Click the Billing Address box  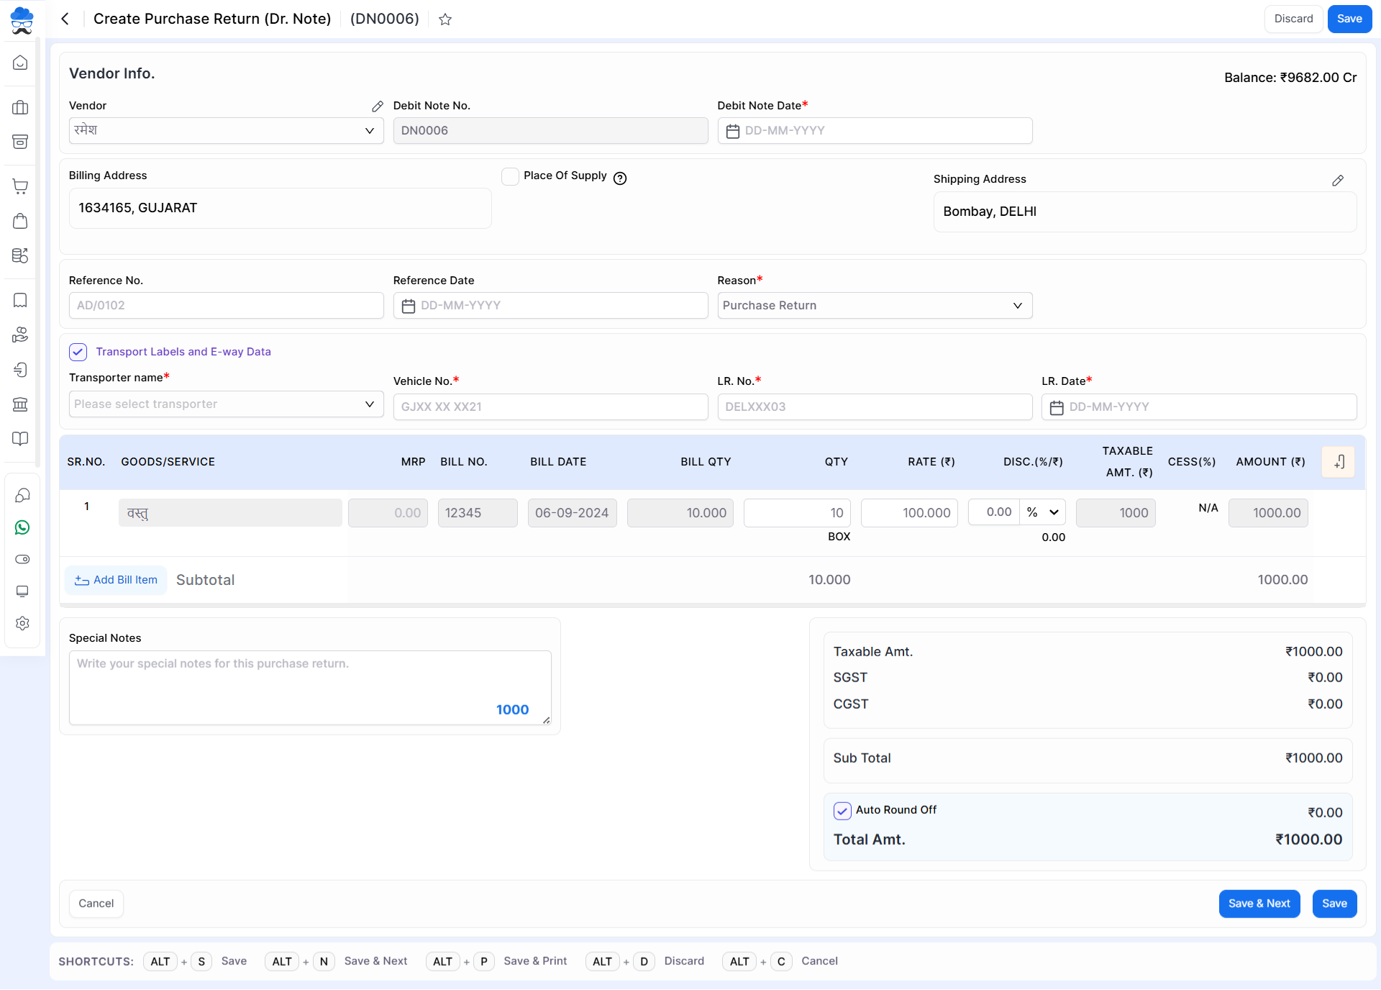tap(281, 209)
